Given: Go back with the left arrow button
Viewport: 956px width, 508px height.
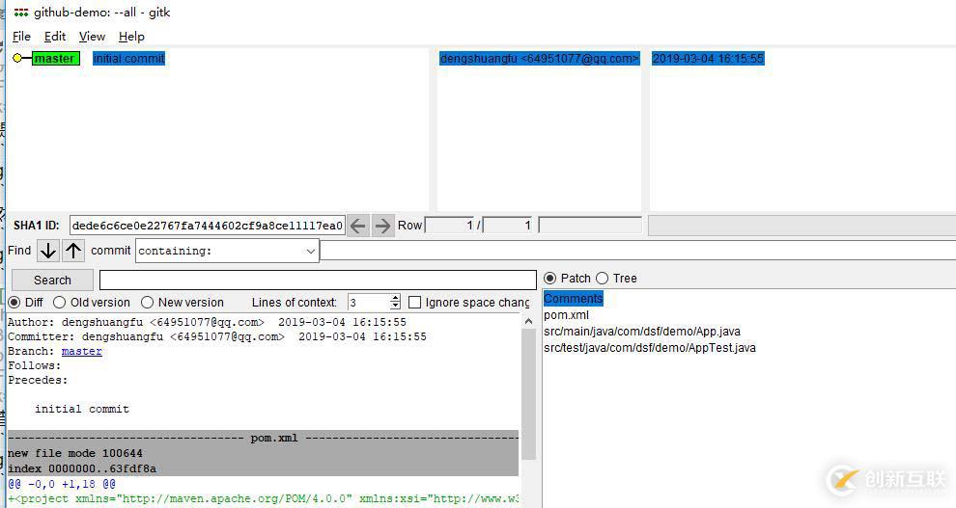Looking at the screenshot, I should click(x=358, y=226).
